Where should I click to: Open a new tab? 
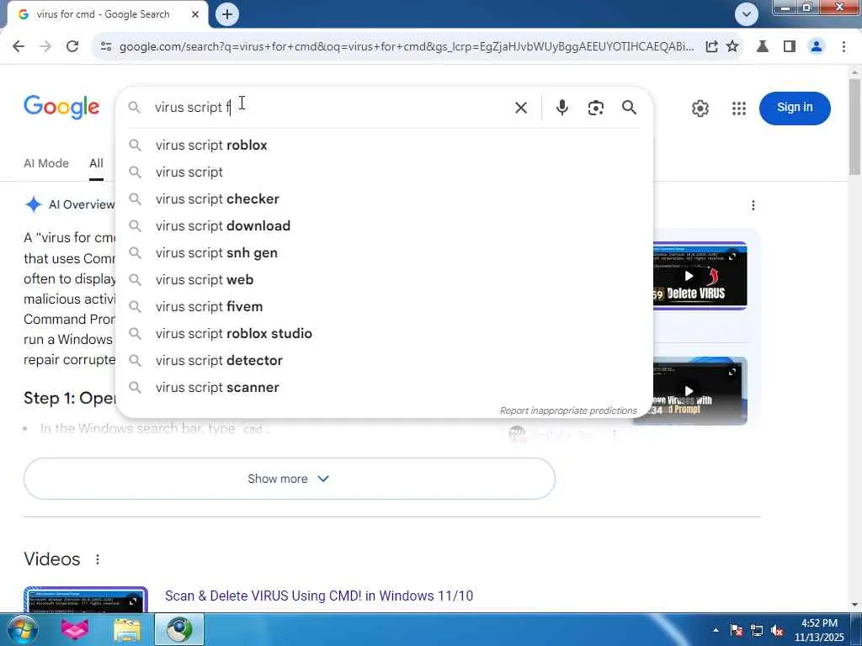tap(227, 14)
